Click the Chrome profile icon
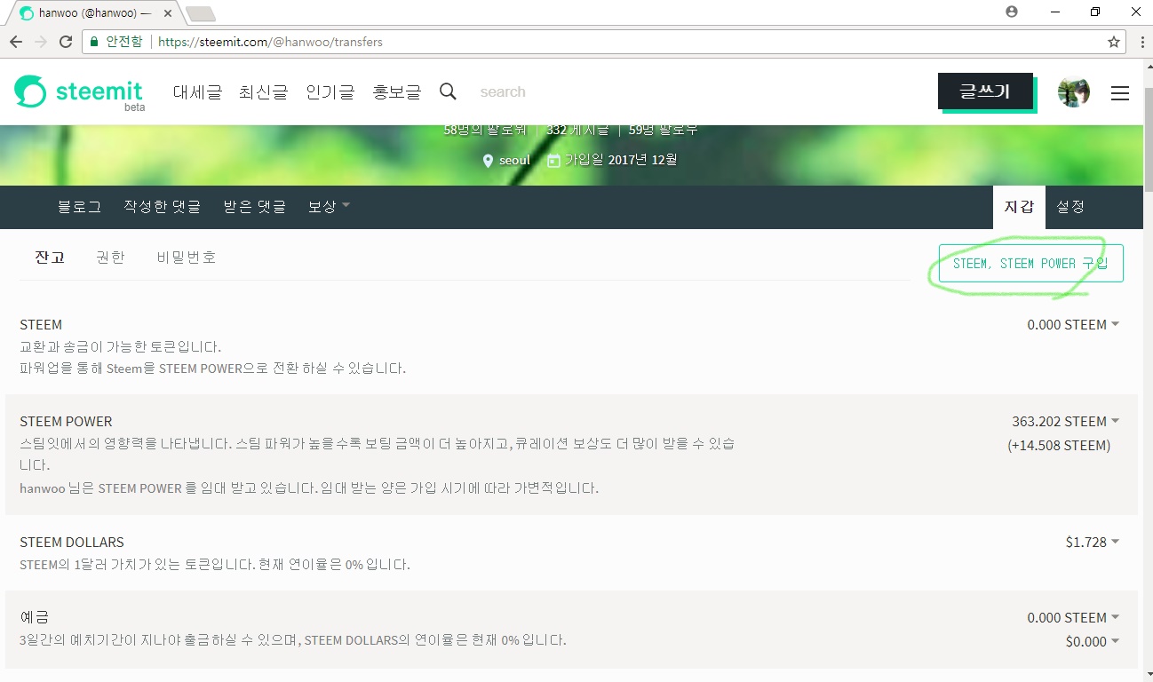Viewport: 1153px width, 682px height. click(x=1012, y=12)
